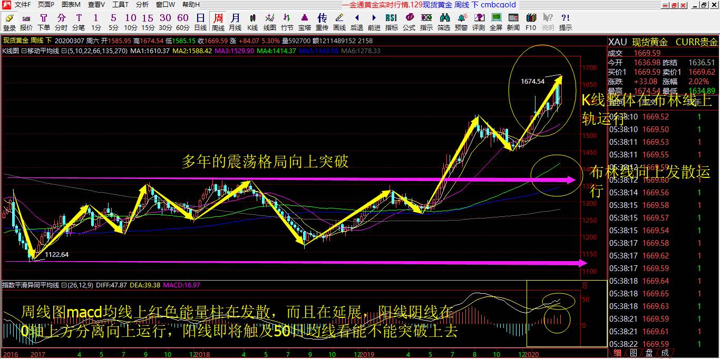
Task: Click the MA3:1529.90 value label
Action: [x=234, y=51]
